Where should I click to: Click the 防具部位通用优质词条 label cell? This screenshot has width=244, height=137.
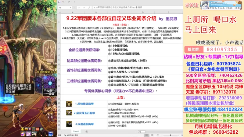(84, 61)
